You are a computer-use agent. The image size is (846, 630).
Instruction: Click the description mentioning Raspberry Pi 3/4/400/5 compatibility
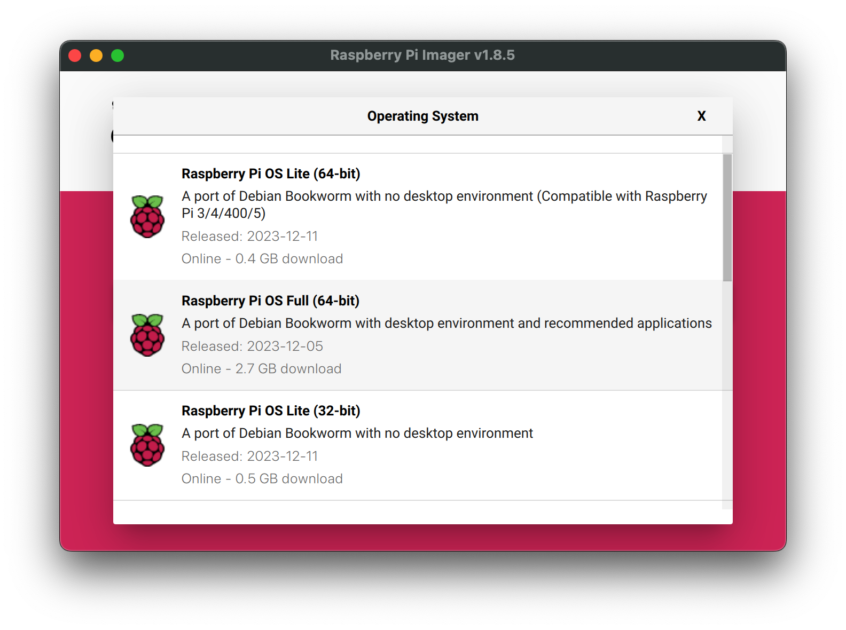pyautogui.click(x=444, y=204)
